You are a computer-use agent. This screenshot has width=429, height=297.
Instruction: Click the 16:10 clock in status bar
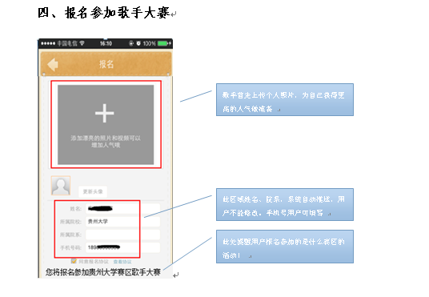(106, 43)
